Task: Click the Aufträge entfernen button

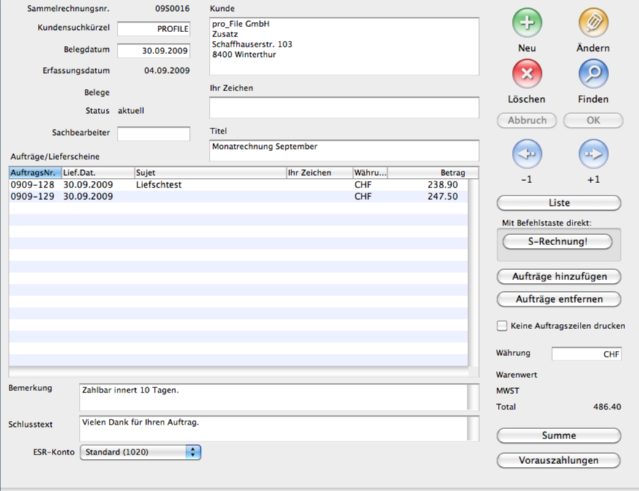Action: 559,299
